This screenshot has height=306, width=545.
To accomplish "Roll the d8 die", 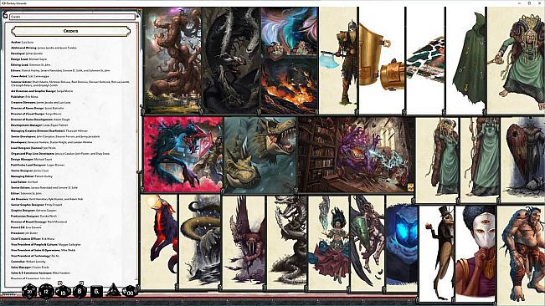I will (80, 291).
